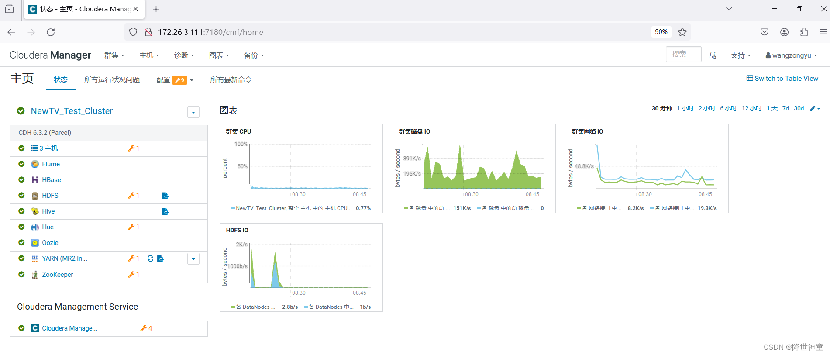Select the 状态 tab
The image size is (830, 355).
(61, 79)
